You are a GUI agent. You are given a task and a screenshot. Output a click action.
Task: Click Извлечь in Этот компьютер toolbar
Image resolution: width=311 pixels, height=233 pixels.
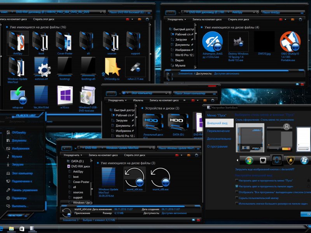[x=138, y=100]
